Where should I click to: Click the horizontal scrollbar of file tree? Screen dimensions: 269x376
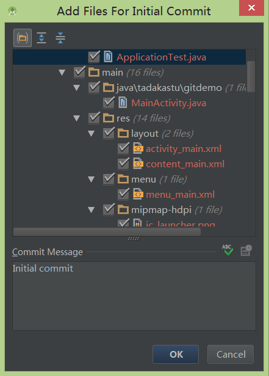click(x=107, y=232)
